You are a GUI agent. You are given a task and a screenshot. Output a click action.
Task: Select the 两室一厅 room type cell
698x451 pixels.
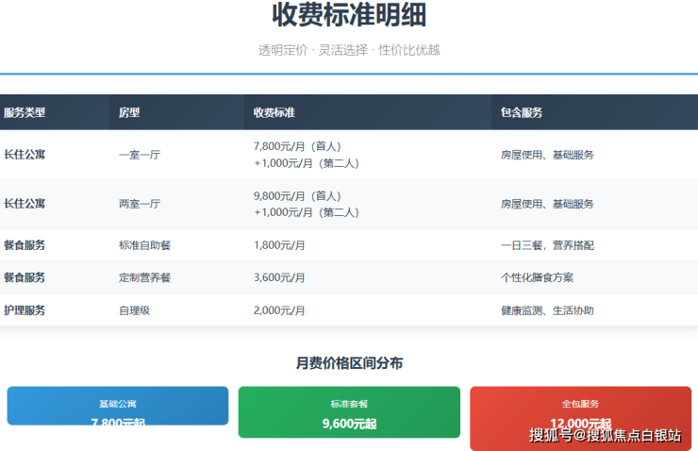click(140, 204)
